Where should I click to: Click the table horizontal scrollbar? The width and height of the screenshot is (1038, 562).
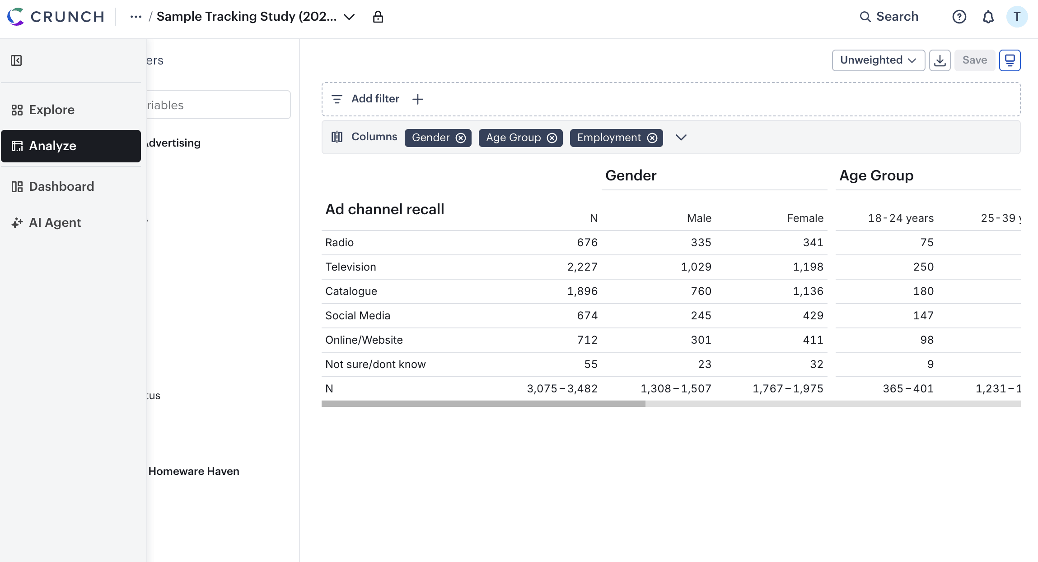(x=671, y=404)
